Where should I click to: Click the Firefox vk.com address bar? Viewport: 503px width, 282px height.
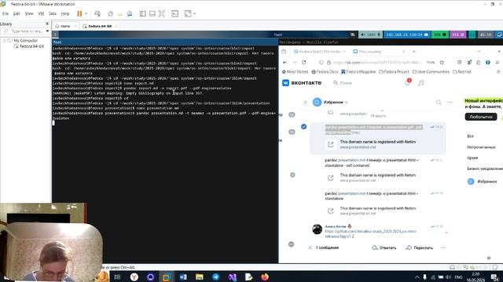click(376, 63)
